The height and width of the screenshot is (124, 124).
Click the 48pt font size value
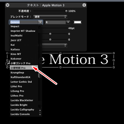pos(71,28)
